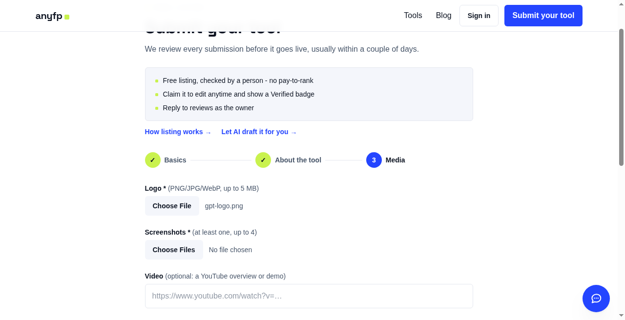Open the Tools menu item

pyautogui.click(x=413, y=16)
